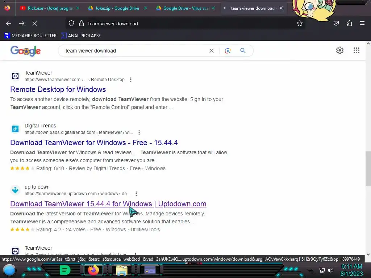This screenshot has height=278, width=371.
Task: Close the Rick.exe tab
Action: click(x=78, y=8)
